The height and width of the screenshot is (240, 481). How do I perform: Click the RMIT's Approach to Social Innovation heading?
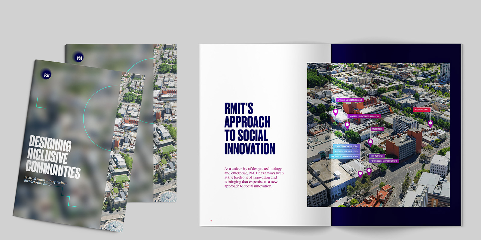[250, 129]
